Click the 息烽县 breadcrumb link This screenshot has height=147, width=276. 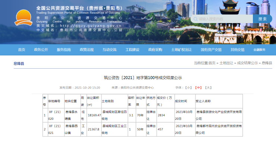click(x=267, y=63)
